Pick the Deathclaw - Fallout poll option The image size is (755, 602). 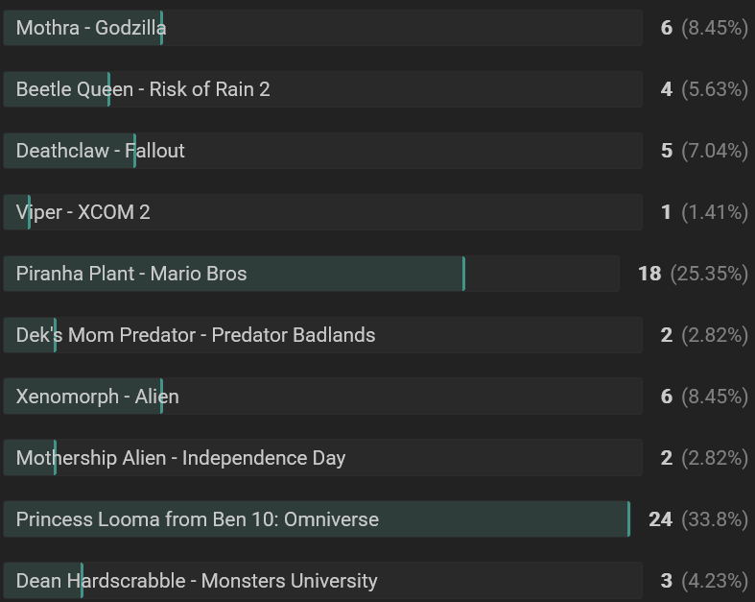[x=322, y=151]
